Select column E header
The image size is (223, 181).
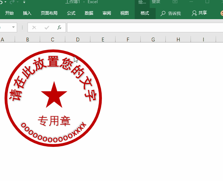[103, 39]
